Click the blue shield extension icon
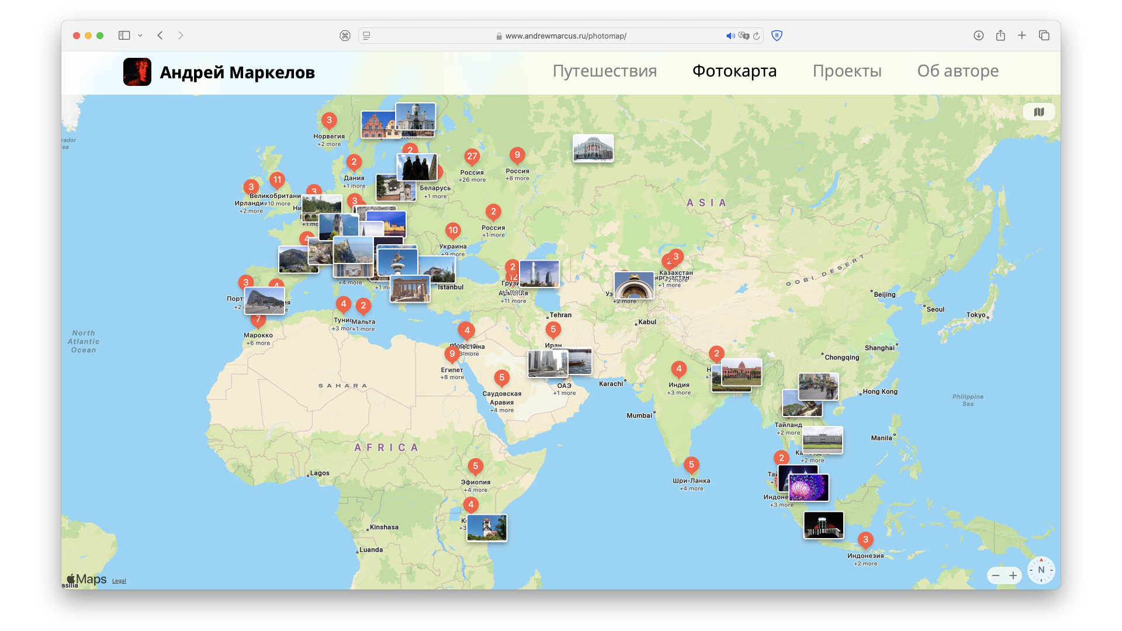Viewport: 1122px width, 631px height. pos(777,36)
